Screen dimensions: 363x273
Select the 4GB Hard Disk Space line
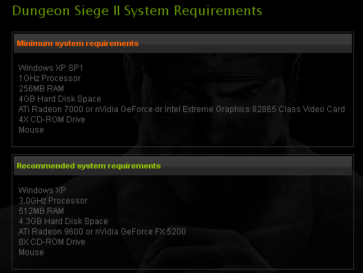coord(60,99)
